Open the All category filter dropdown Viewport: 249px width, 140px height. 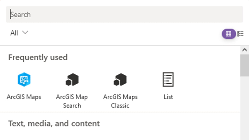[x=14, y=33]
